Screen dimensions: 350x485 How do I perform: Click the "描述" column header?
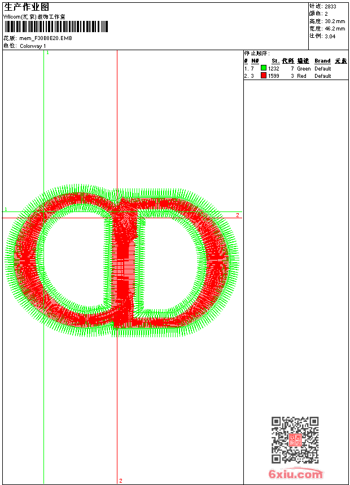[303, 61]
